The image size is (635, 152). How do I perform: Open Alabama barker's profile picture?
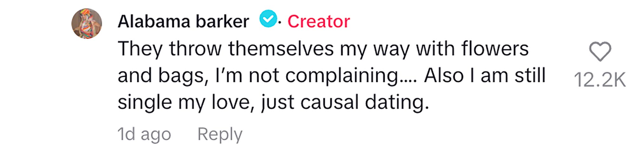(x=87, y=23)
